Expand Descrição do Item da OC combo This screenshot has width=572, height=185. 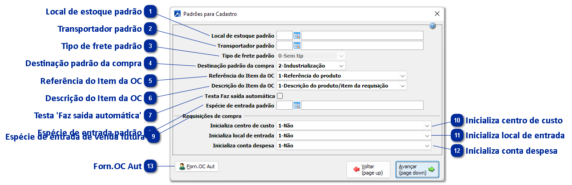click(x=403, y=85)
